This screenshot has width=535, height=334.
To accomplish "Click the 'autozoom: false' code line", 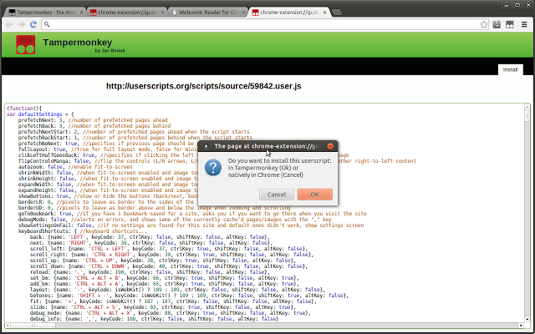I will 75,167.
